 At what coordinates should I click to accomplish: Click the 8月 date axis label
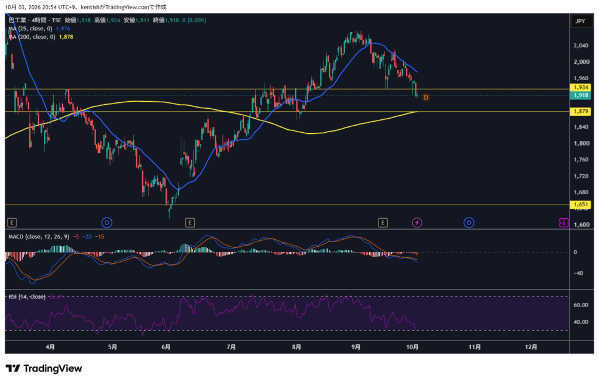pyautogui.click(x=297, y=347)
